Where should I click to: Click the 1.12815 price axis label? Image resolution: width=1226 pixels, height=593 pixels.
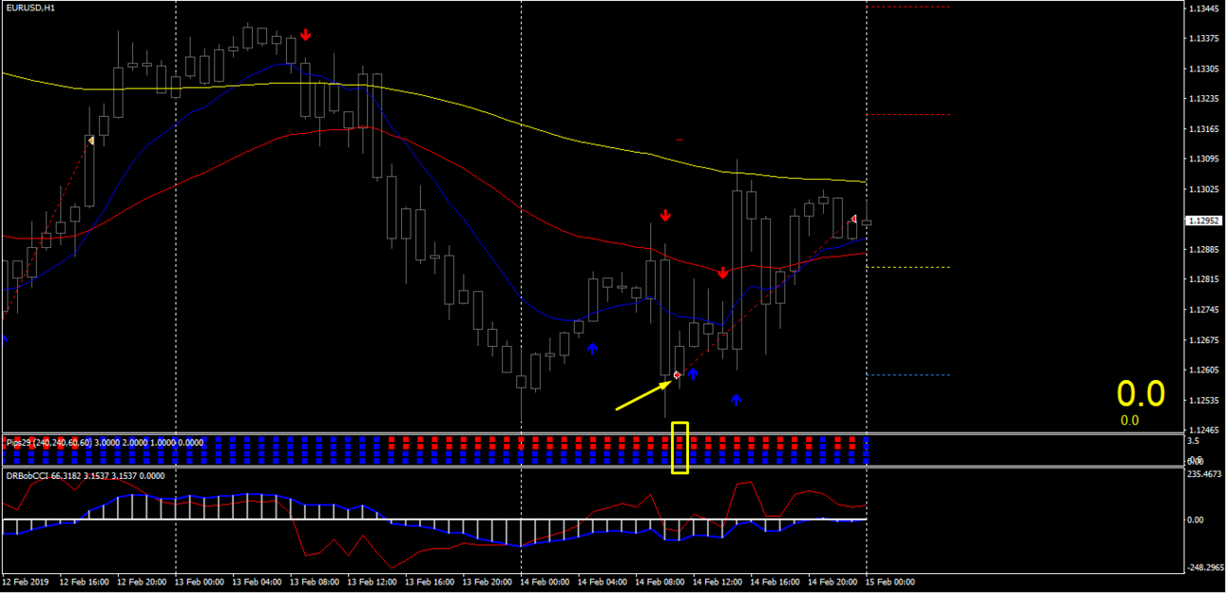point(1202,279)
